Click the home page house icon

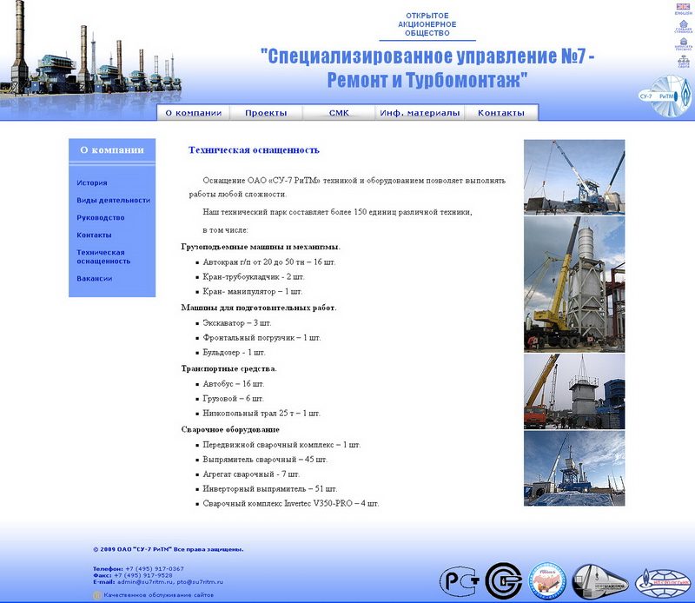pyautogui.click(x=683, y=25)
